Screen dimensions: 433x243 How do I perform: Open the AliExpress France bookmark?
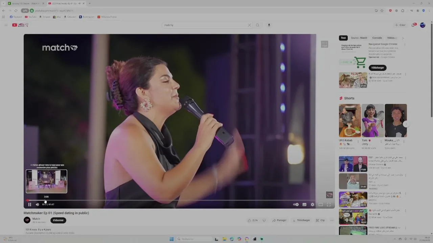(x=107, y=17)
